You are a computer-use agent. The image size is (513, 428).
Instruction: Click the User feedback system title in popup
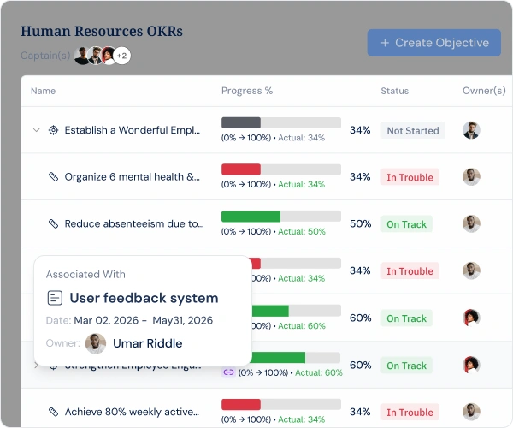144,298
